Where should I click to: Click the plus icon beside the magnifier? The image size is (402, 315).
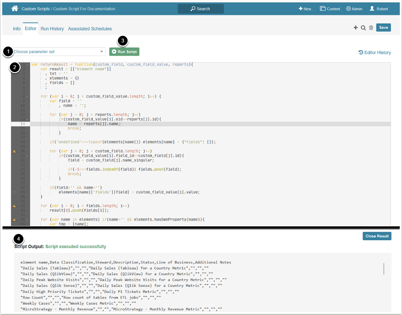point(355,28)
